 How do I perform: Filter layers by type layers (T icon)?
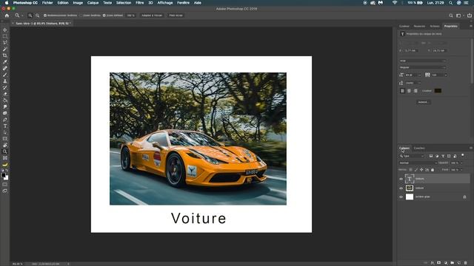[x=443, y=156]
